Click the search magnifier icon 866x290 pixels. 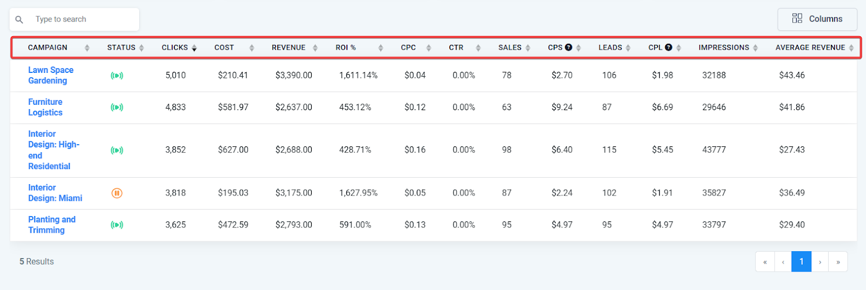click(x=19, y=19)
